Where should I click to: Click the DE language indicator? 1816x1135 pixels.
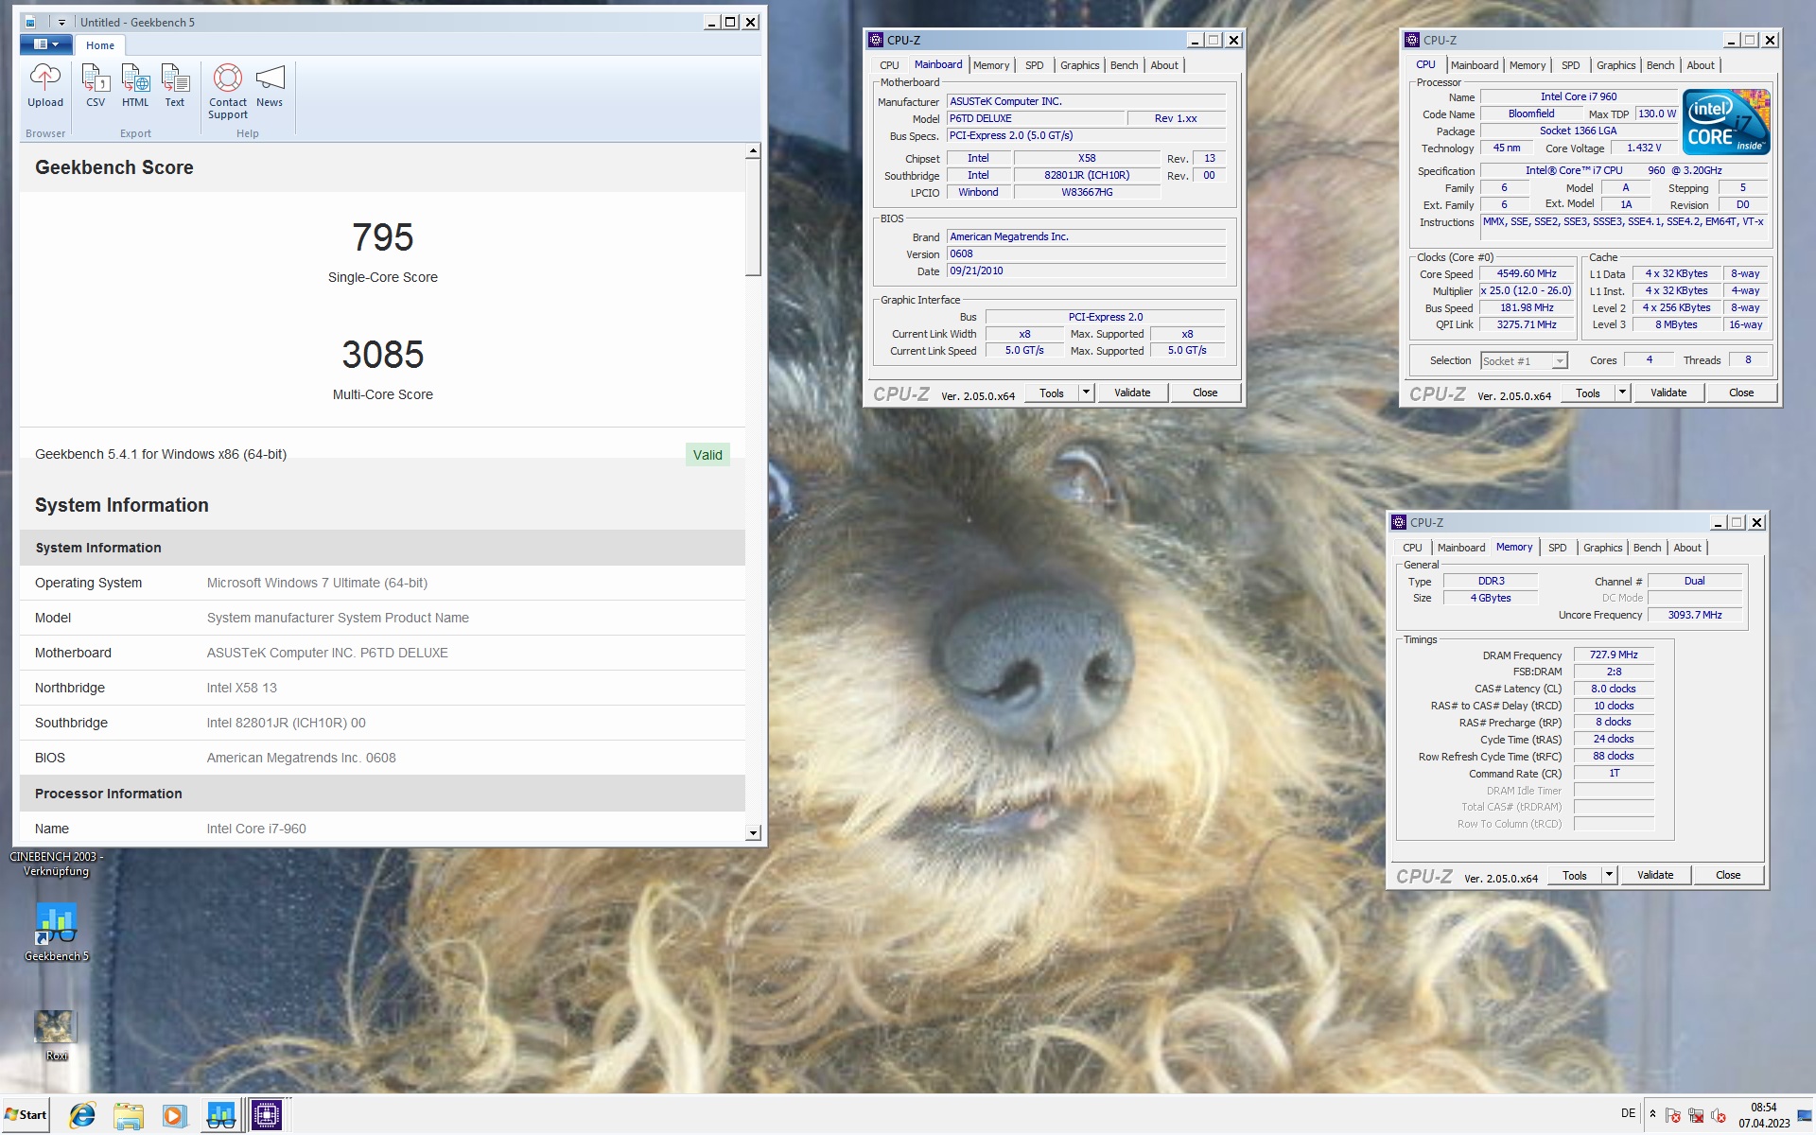tap(1628, 1113)
